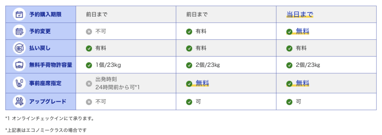Image resolution: width=382 pixels, height=135 pixels.
Task: Click the highlighted 当日まで text
Action: click(300, 15)
